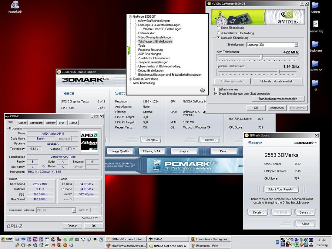The width and height of the screenshot is (332, 249).
Task: Launch Counter-Strike from quick launch
Action: point(53,240)
